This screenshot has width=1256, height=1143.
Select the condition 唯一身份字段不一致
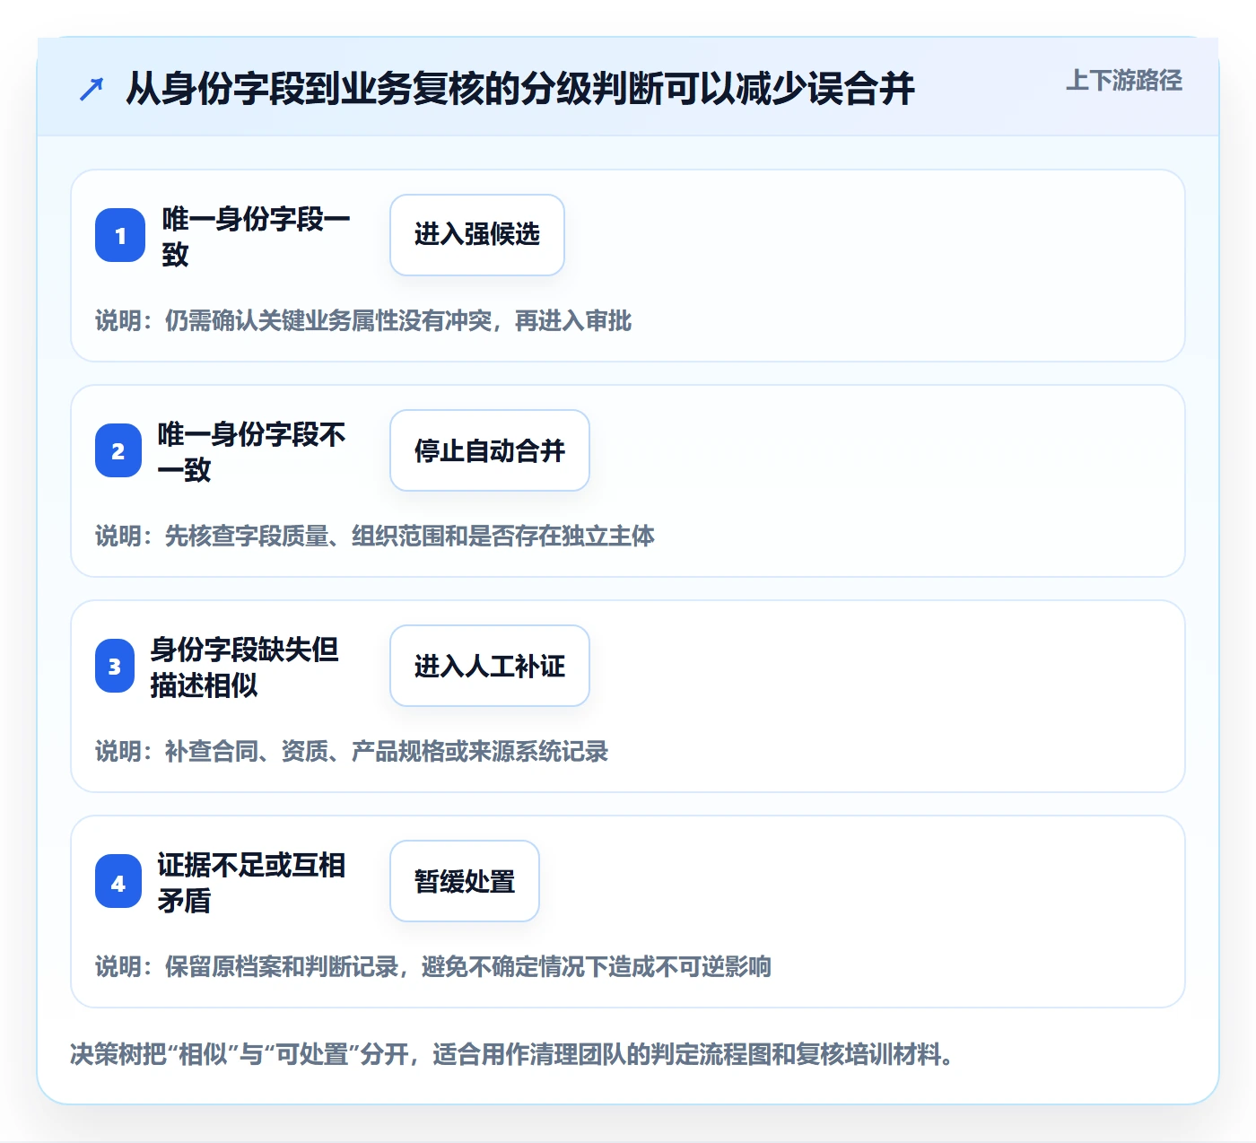click(251, 451)
